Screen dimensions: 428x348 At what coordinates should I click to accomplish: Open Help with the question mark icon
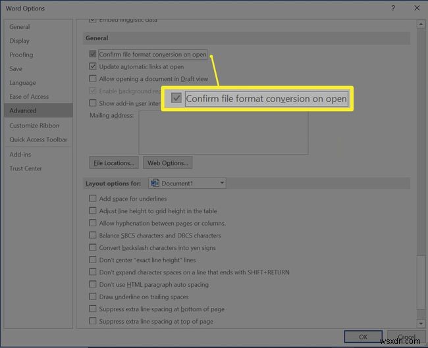[393, 8]
